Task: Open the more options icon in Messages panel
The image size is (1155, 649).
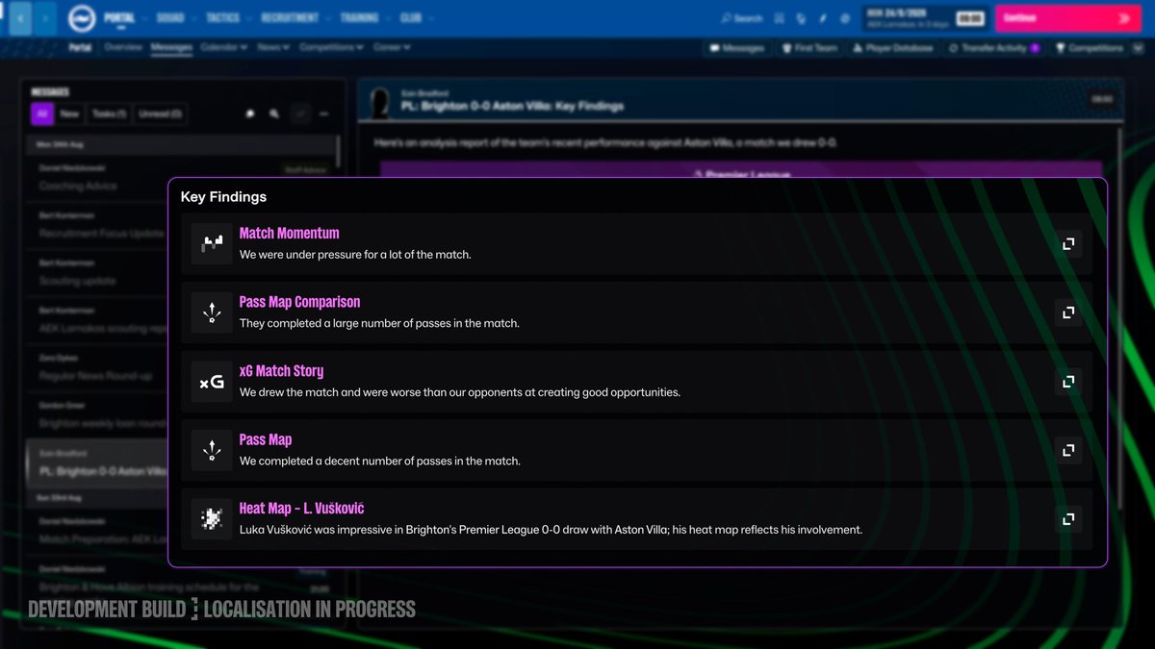Action: (324, 113)
